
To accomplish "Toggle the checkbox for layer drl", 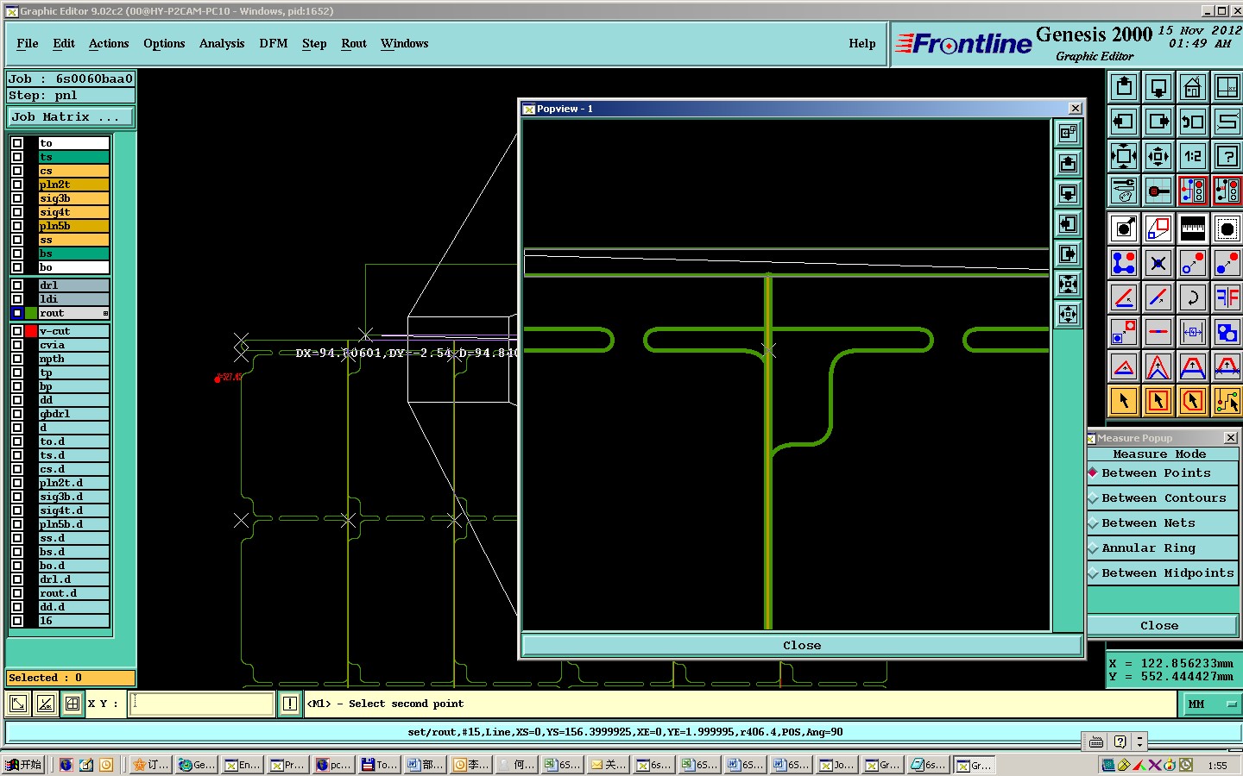I will [17, 285].
